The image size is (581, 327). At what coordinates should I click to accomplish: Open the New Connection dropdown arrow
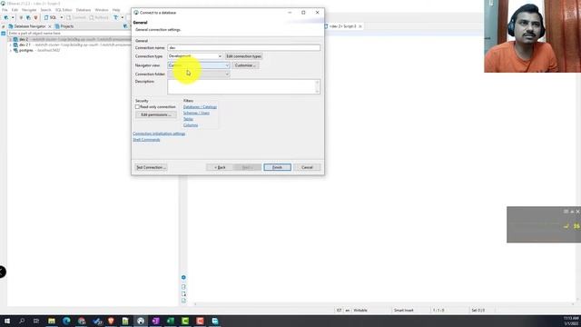(x=13, y=17)
